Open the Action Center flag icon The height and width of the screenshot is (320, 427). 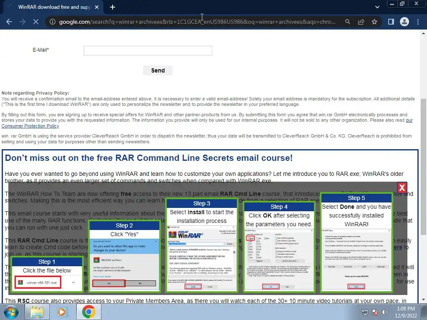click(x=375, y=312)
